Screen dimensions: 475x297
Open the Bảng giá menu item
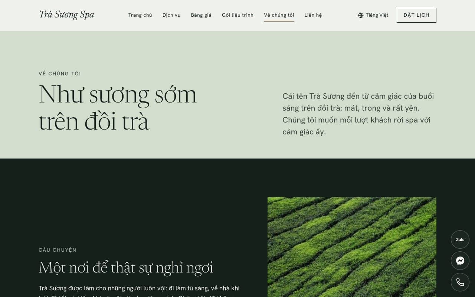click(201, 15)
